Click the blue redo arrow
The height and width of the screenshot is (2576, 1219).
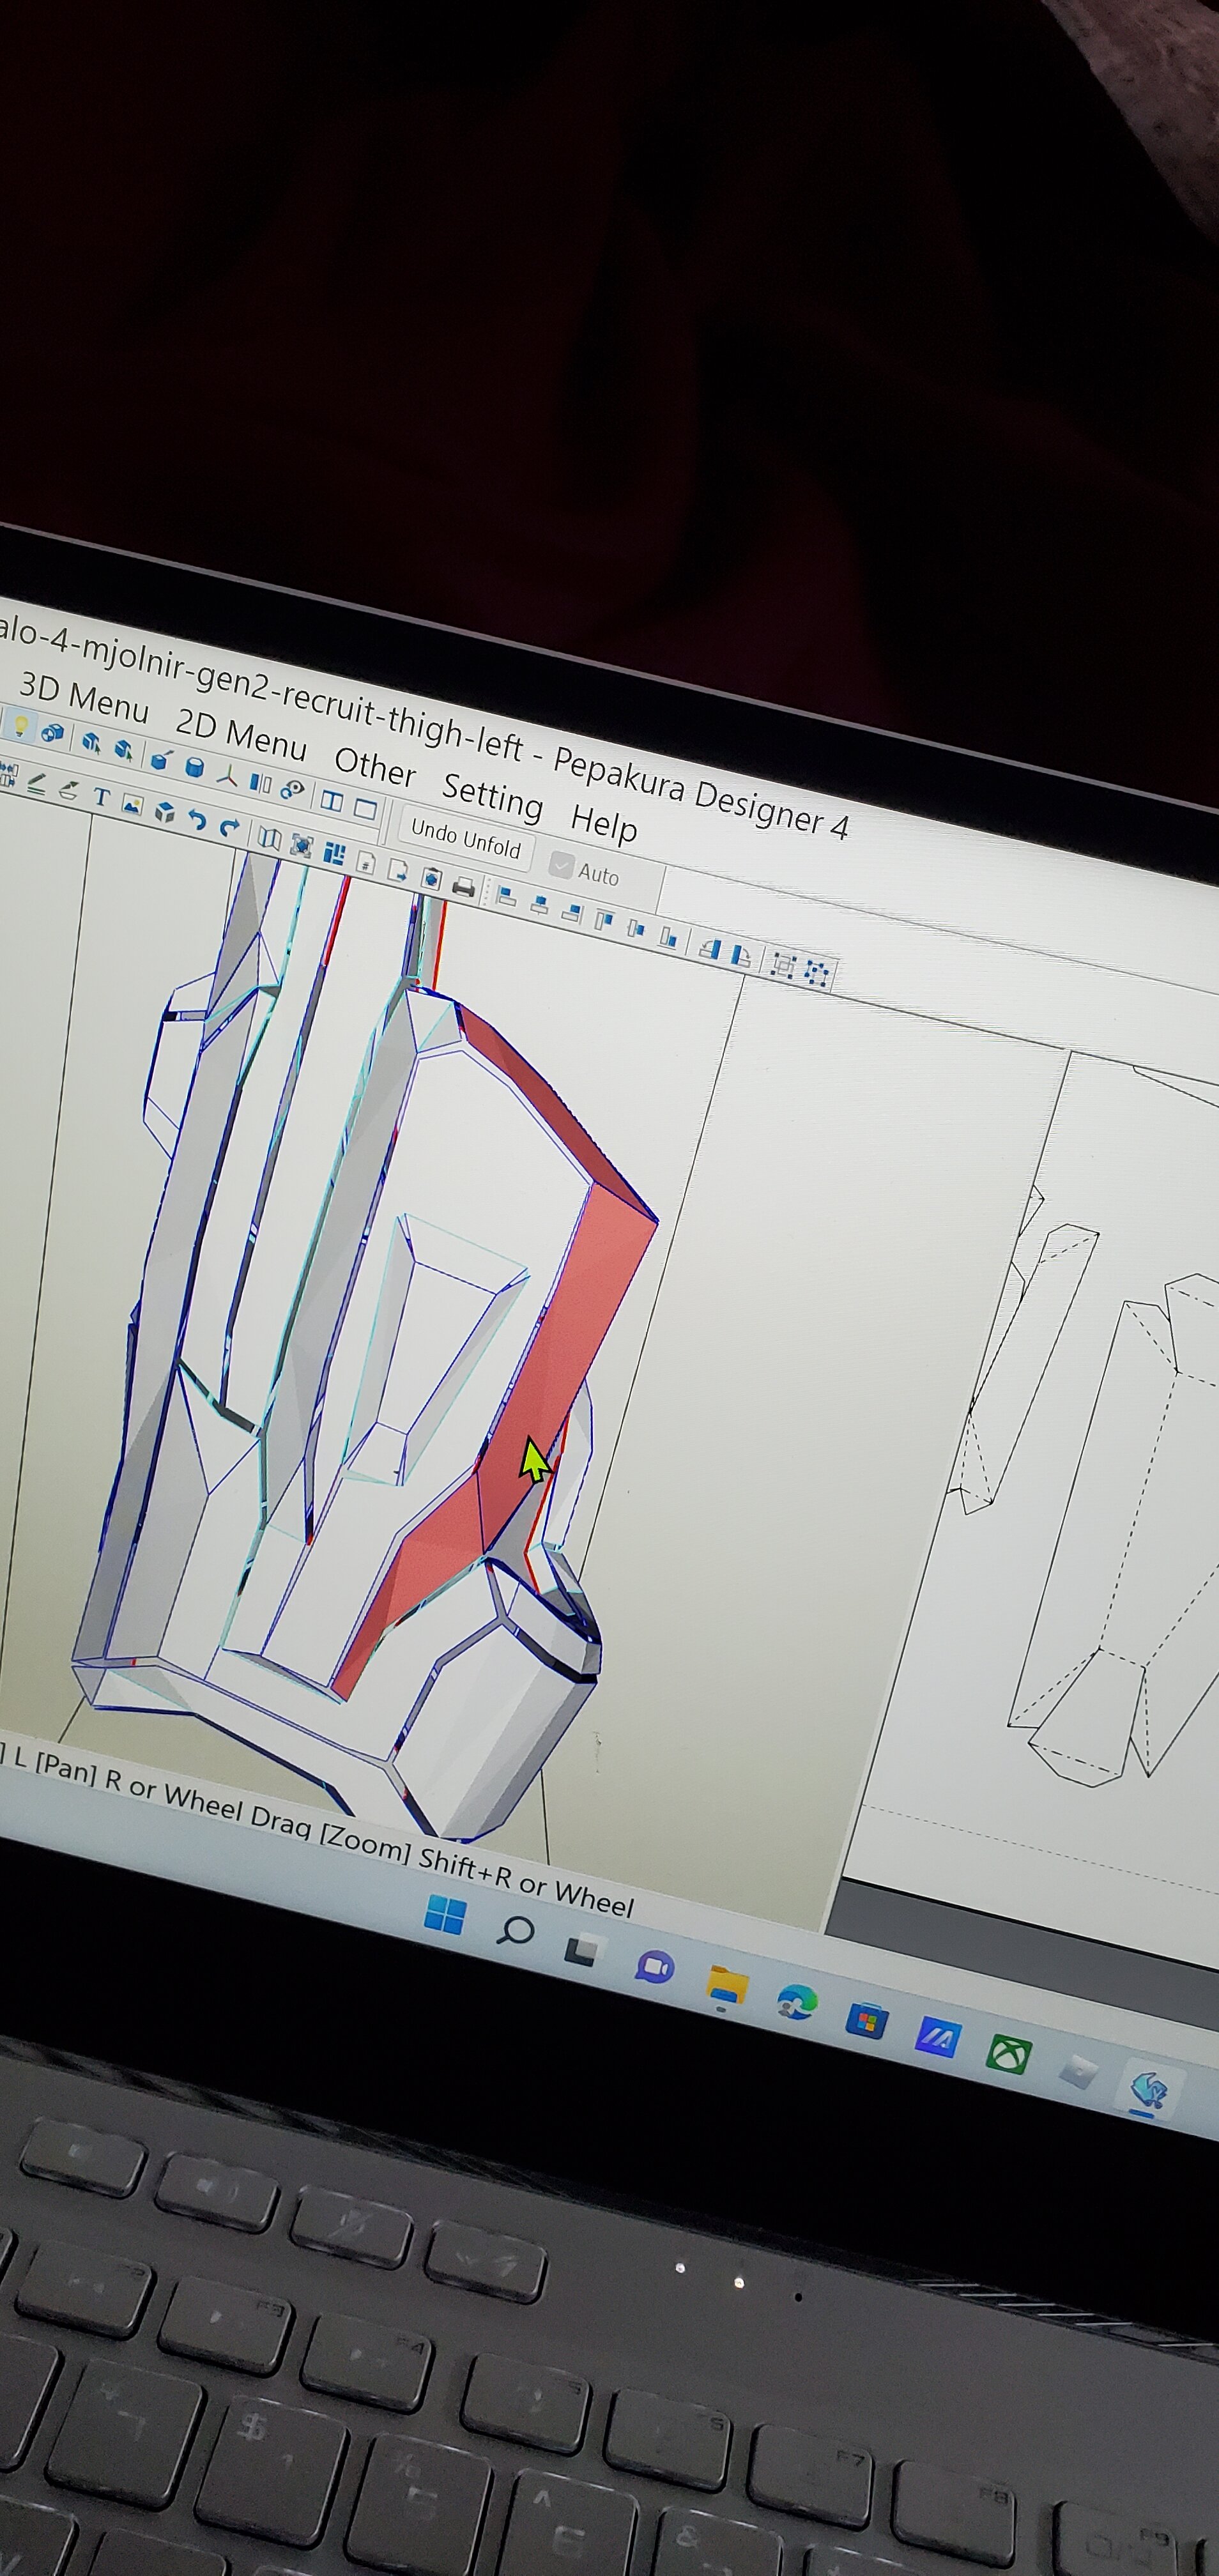pyautogui.click(x=229, y=827)
